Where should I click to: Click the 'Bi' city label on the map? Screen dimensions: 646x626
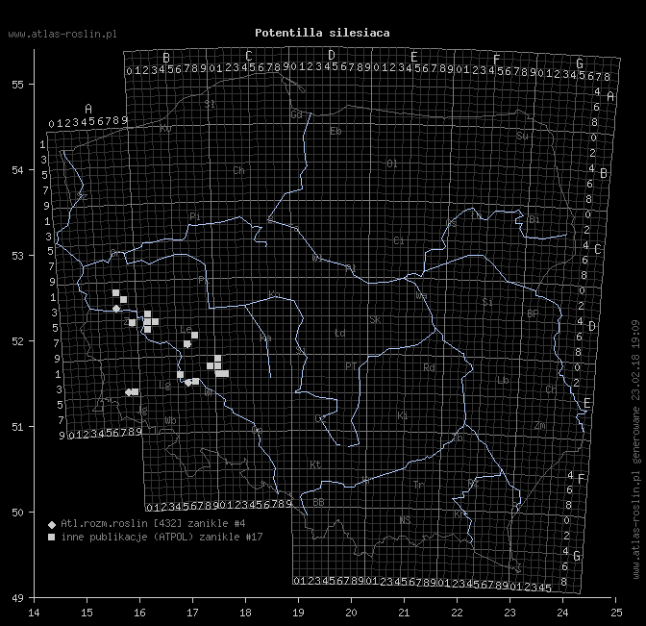point(534,219)
